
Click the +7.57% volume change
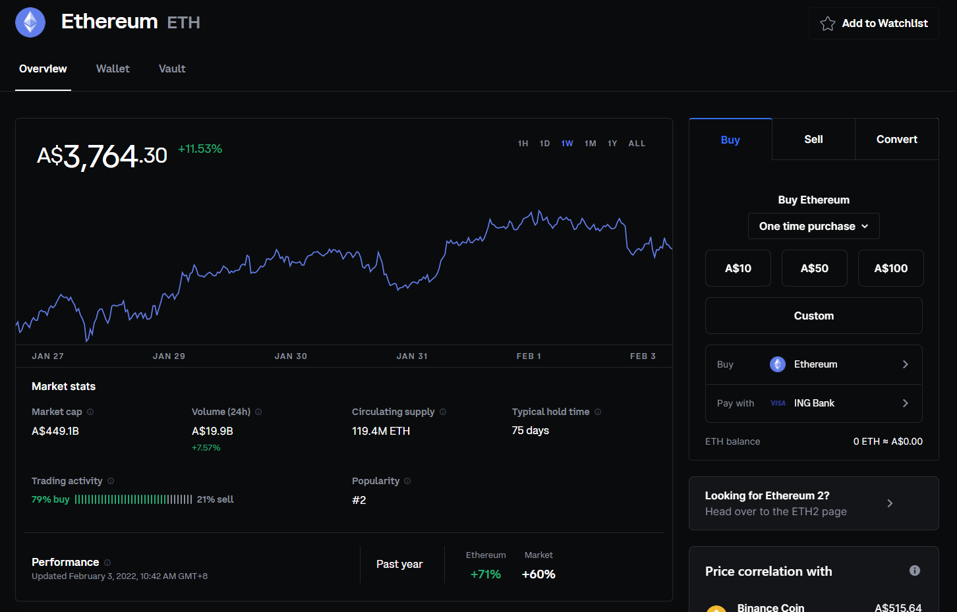click(206, 448)
